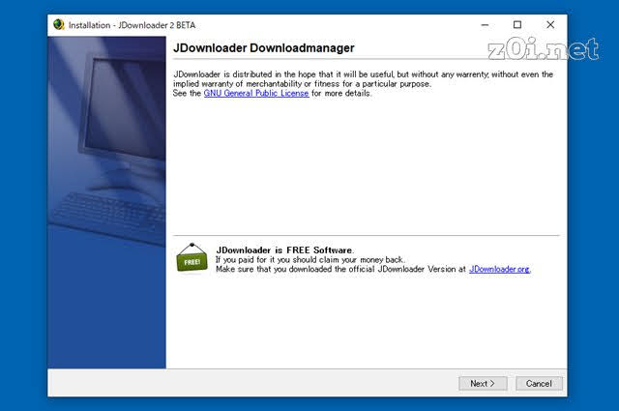Click the green FREE tag icon

(192, 258)
